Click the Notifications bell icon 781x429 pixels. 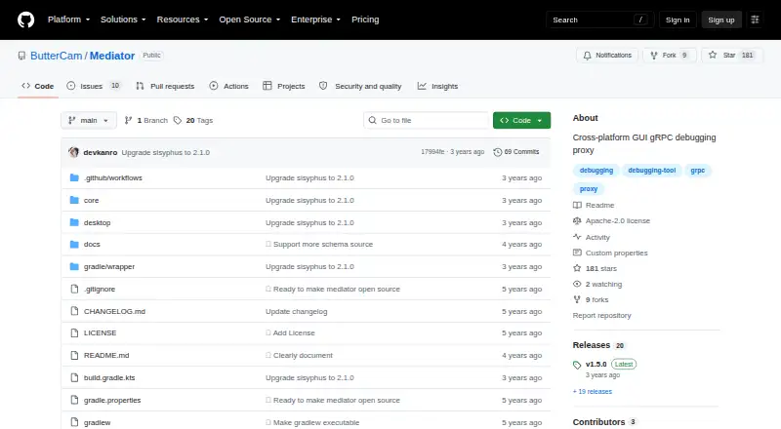(588, 56)
